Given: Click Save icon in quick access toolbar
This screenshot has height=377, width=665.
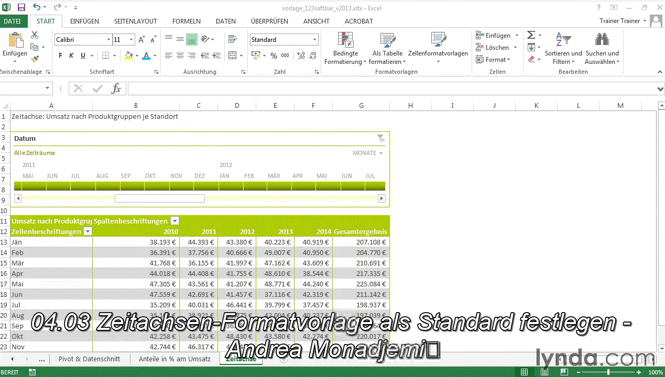Looking at the screenshot, I should [x=21, y=7].
